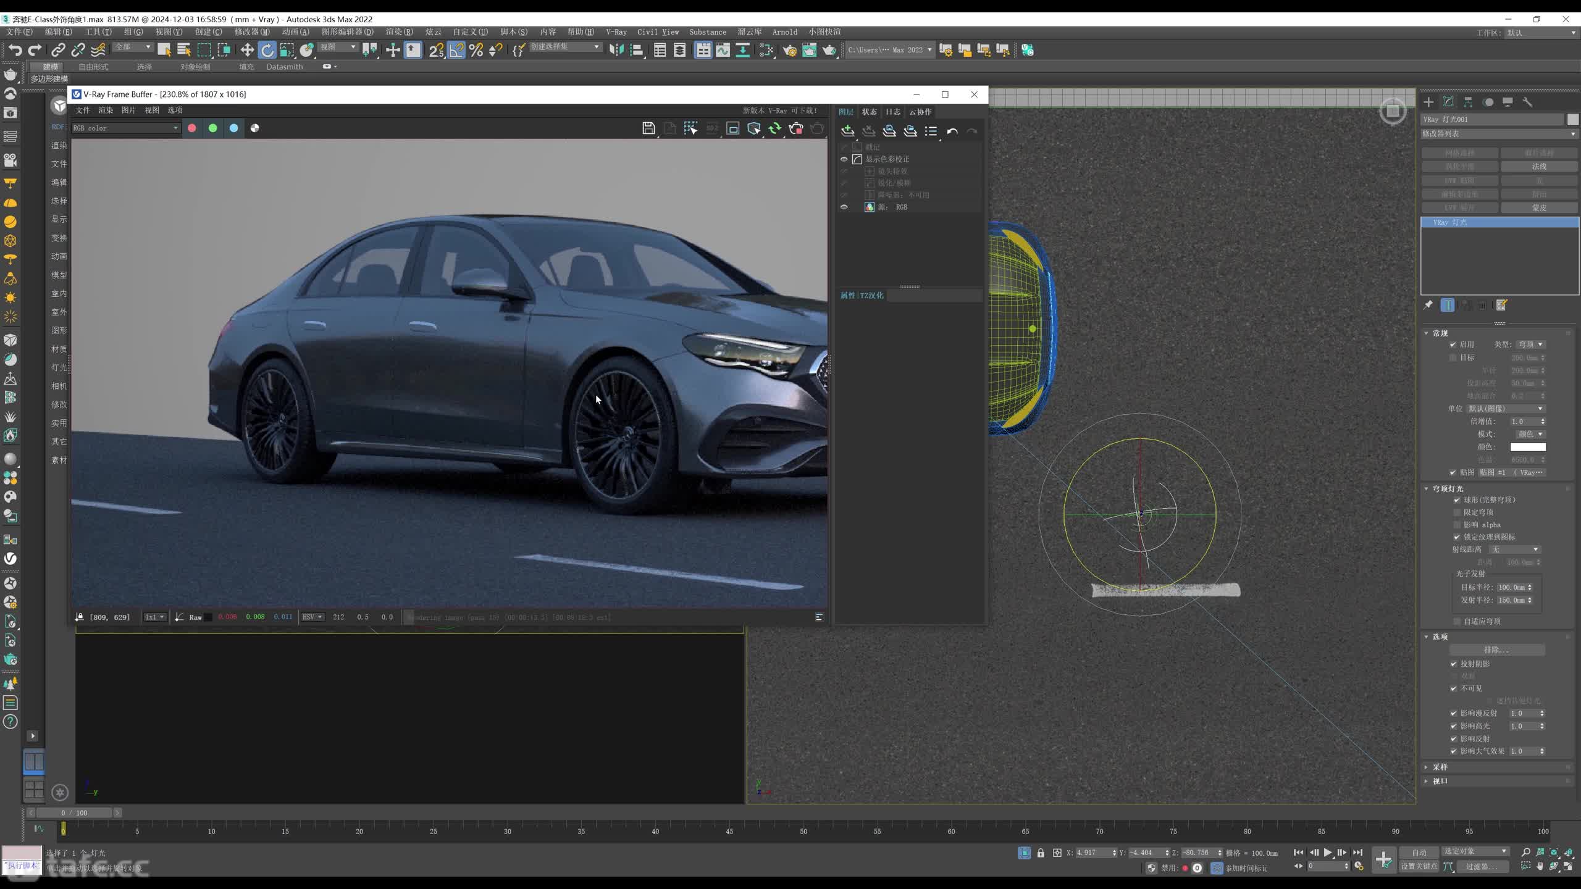Click the 设置关键点 button
This screenshot has height=889, width=1581.
[1419, 866]
